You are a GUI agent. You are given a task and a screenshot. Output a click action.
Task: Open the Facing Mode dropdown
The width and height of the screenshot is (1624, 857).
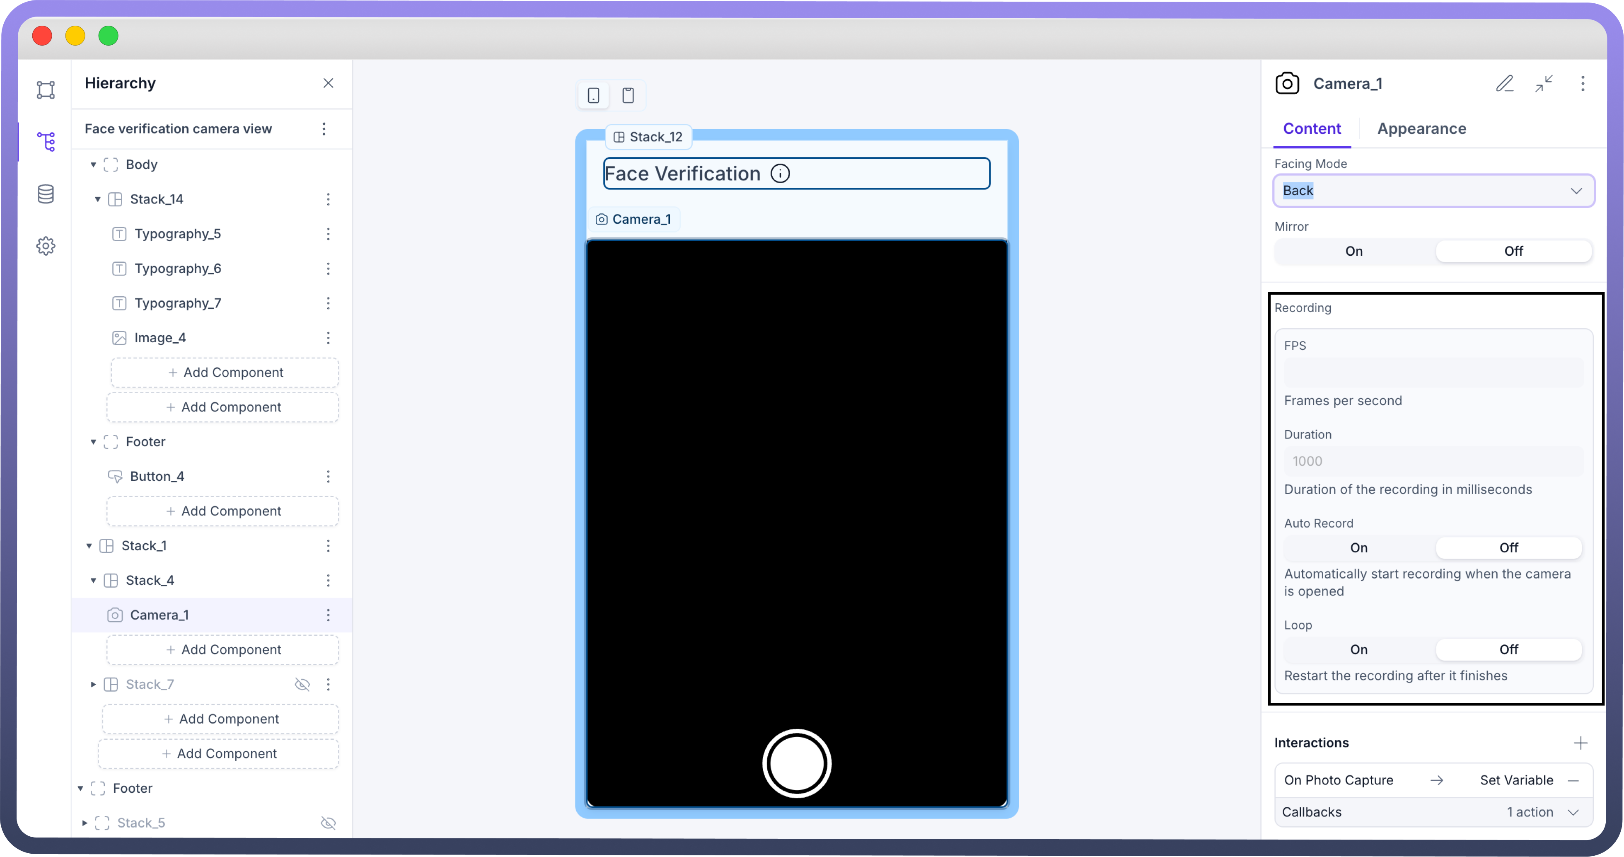(1433, 191)
